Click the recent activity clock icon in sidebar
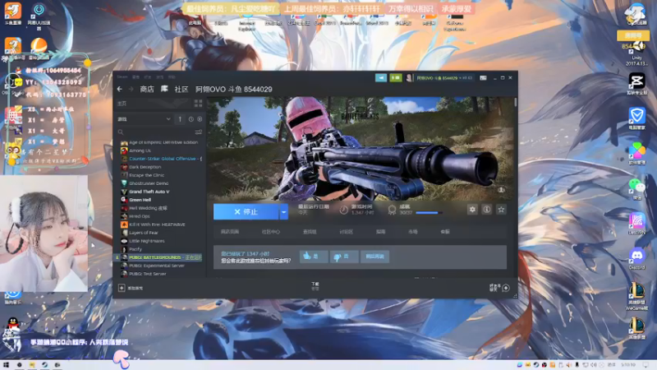Screen dimensions: 657x370 (191, 119)
